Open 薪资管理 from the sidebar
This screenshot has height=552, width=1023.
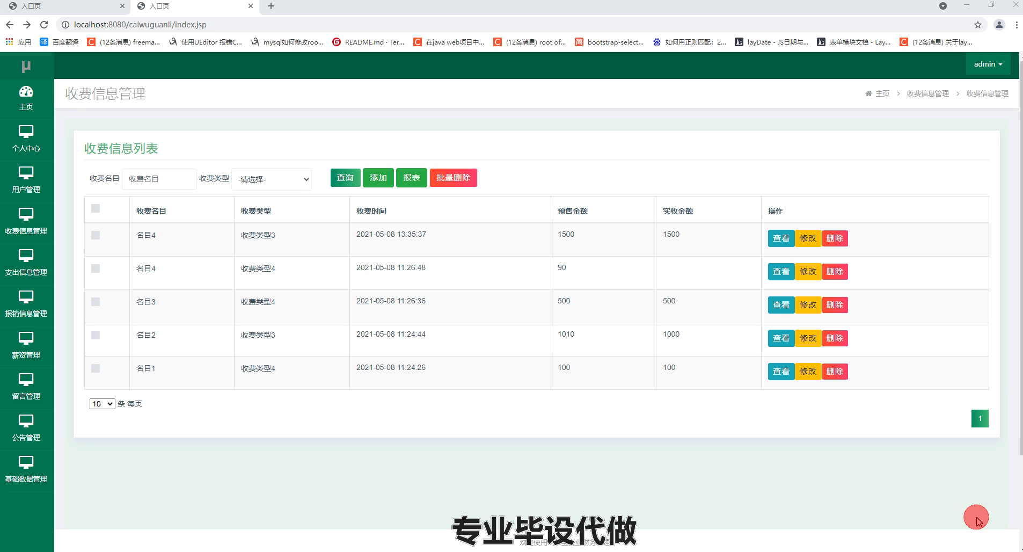pos(26,345)
